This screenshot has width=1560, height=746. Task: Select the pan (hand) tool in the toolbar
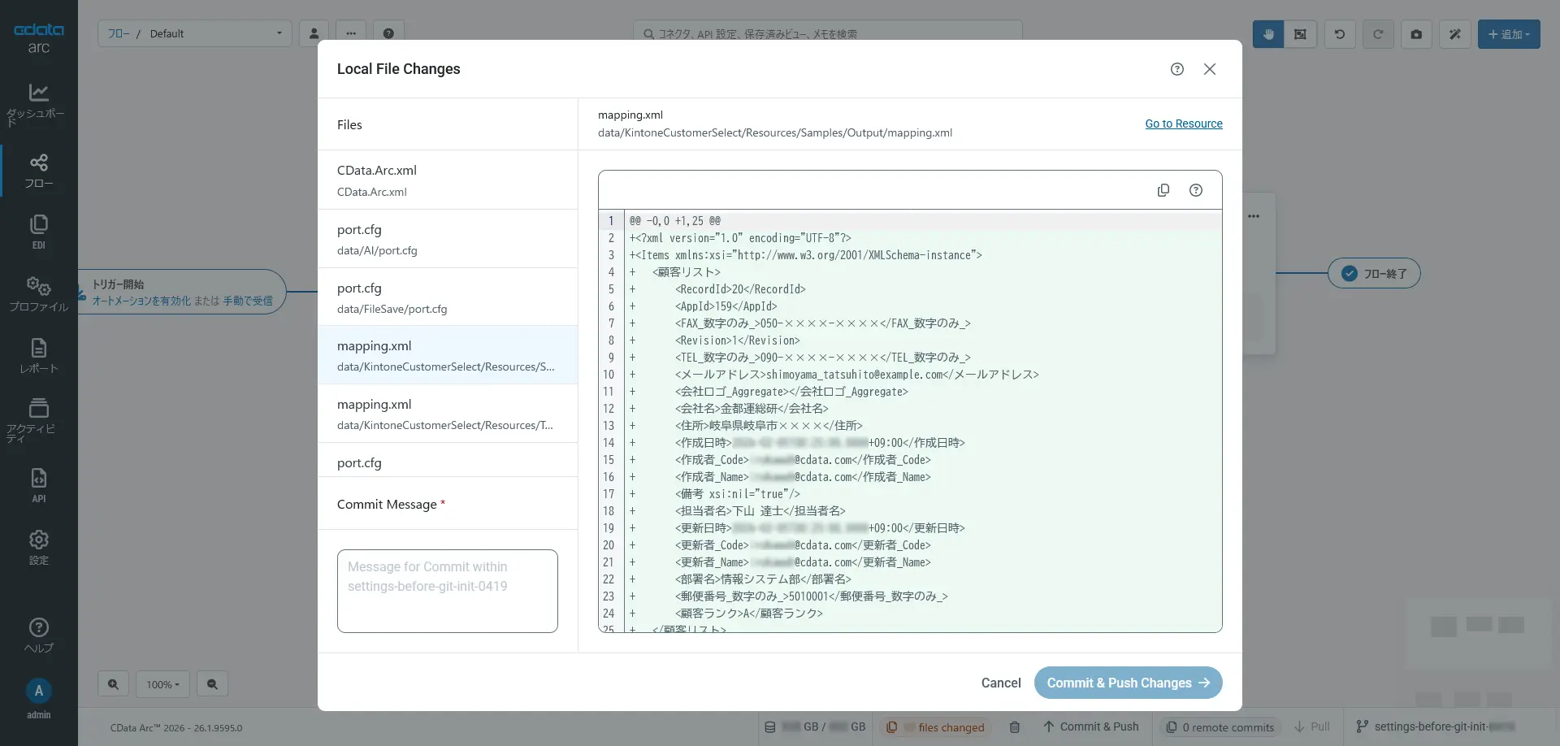pos(1267,34)
